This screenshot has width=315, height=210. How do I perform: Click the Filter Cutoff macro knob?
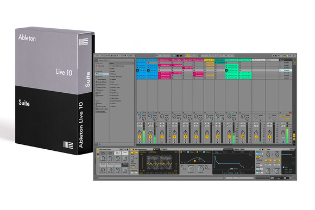pyautogui.click(x=103, y=158)
